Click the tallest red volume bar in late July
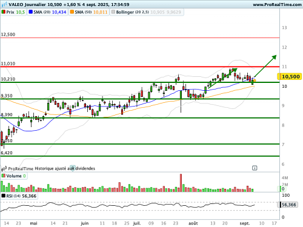The width and height of the screenshot is (303, 227). [x=181, y=183]
